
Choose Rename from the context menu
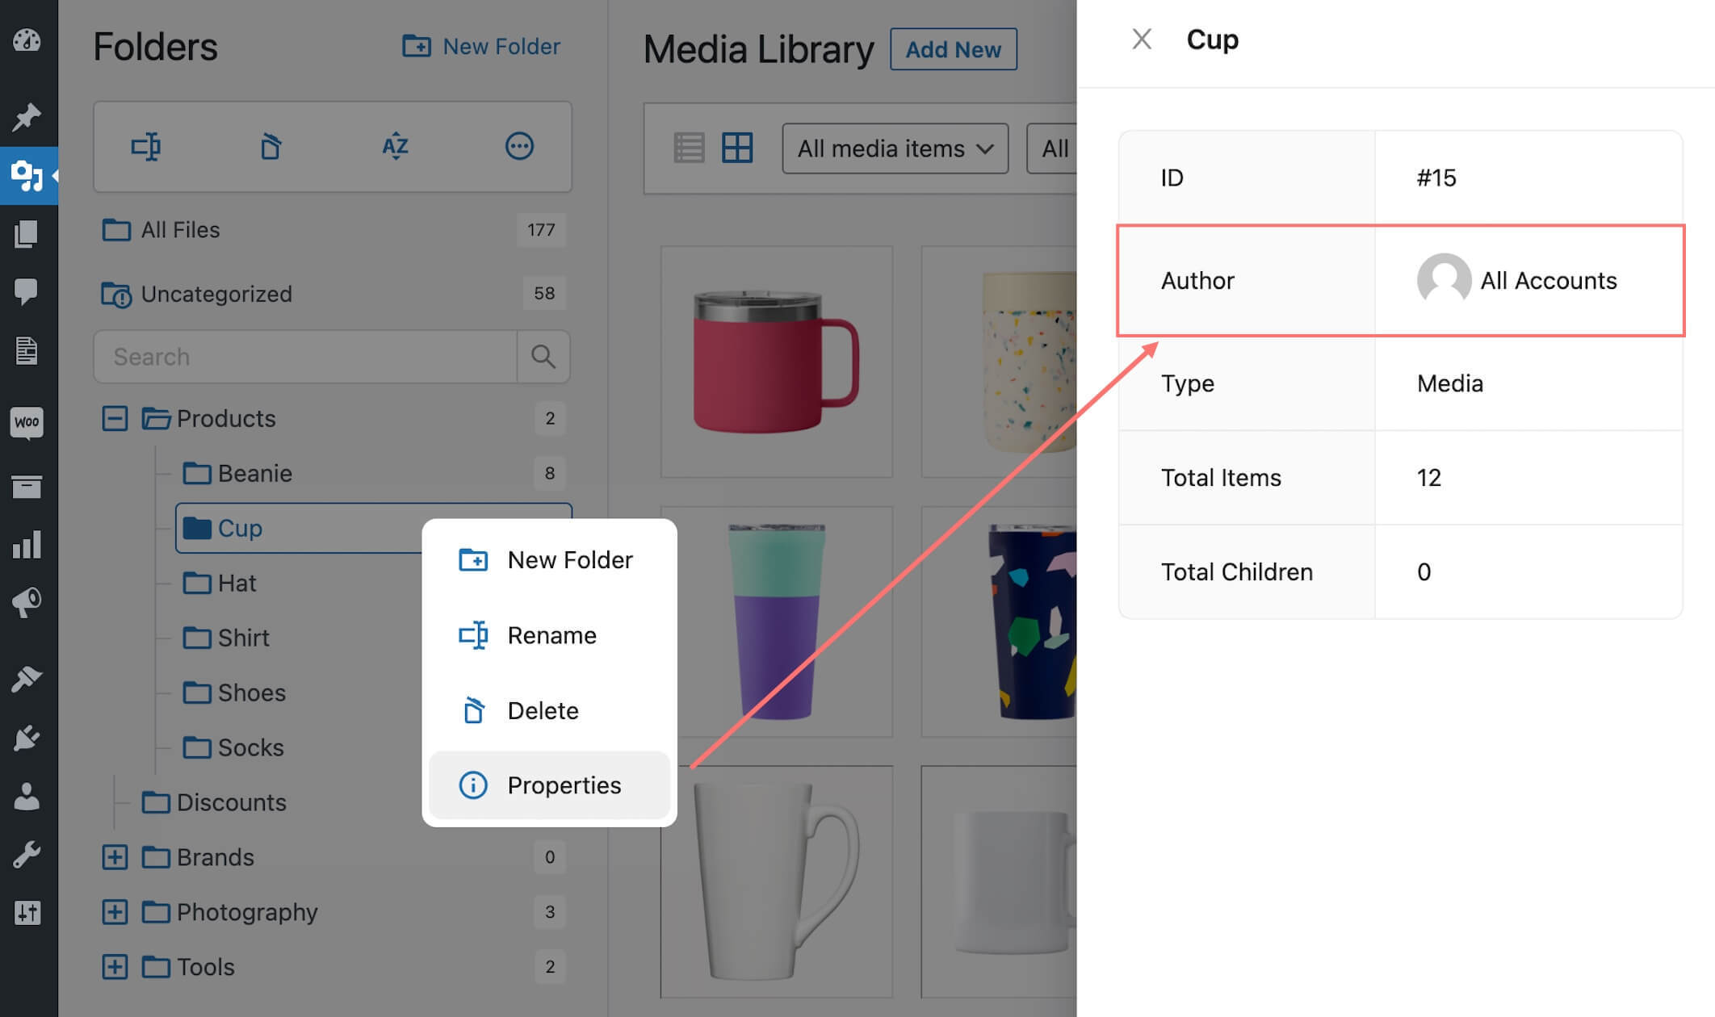click(x=551, y=635)
